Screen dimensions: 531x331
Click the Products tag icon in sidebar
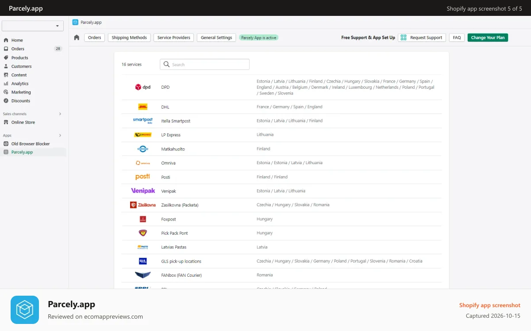pos(6,57)
